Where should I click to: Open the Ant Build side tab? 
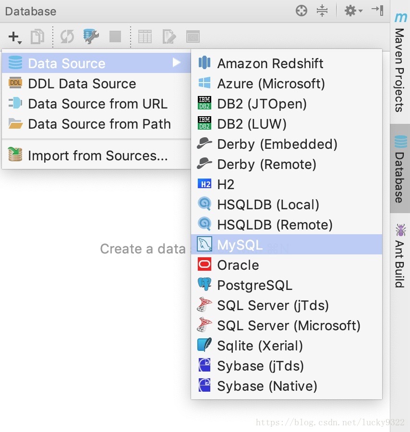tap(400, 256)
